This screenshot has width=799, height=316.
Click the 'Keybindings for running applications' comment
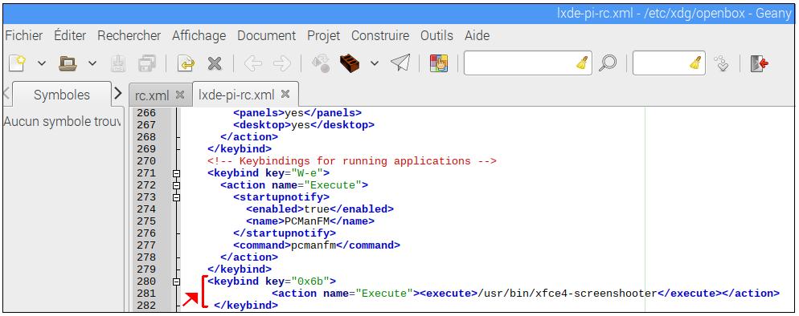click(x=352, y=161)
